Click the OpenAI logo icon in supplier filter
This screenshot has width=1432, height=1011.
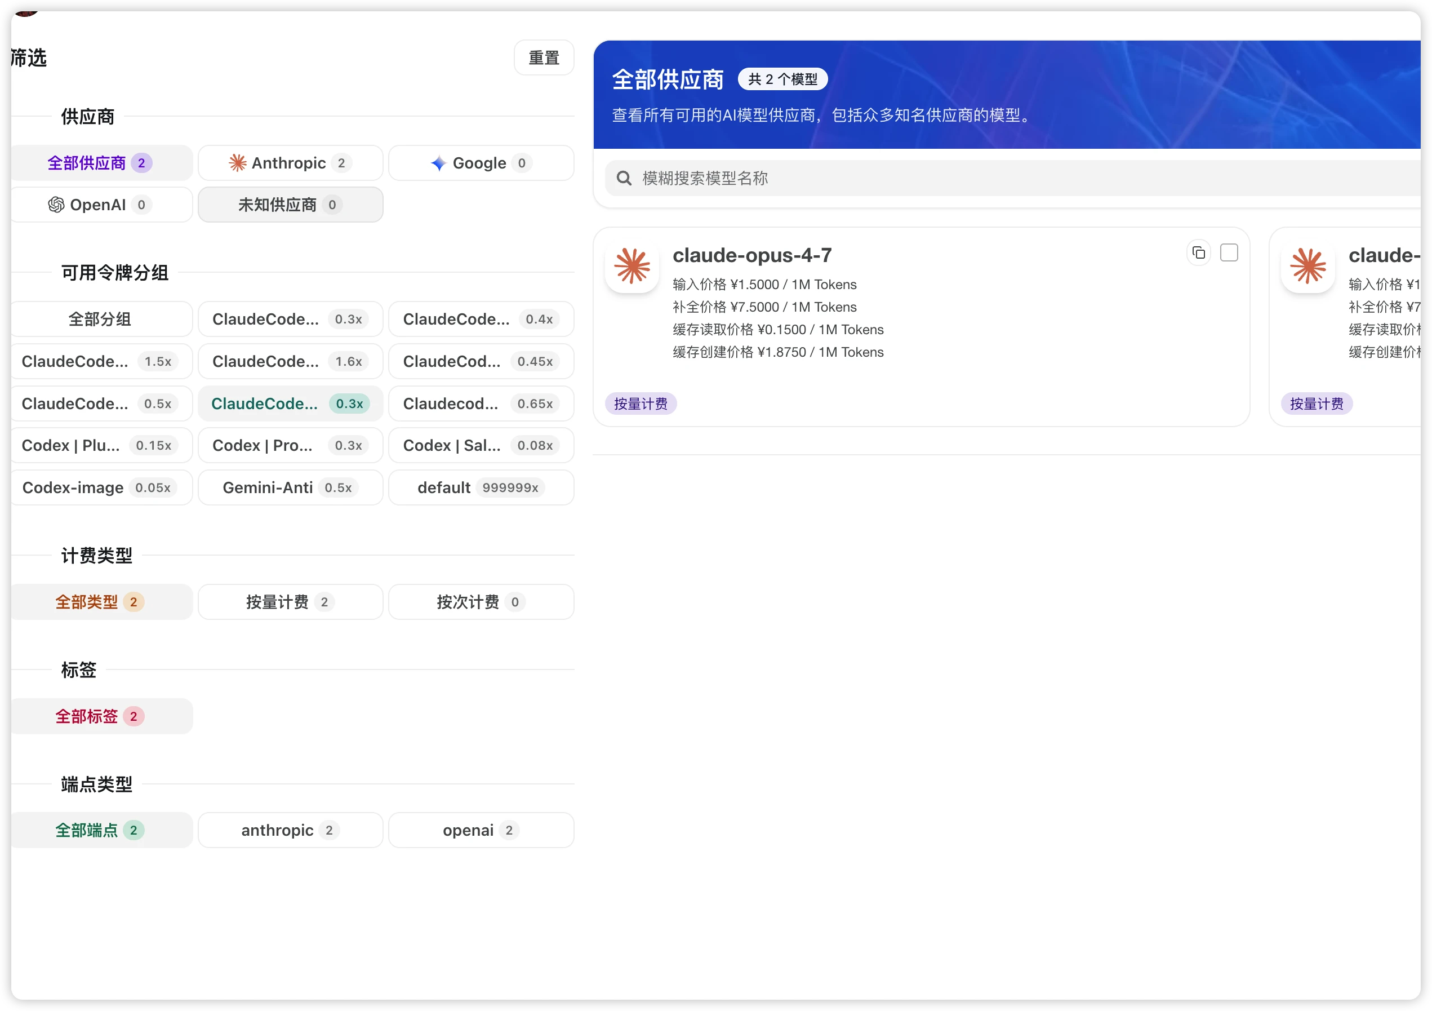click(x=56, y=205)
